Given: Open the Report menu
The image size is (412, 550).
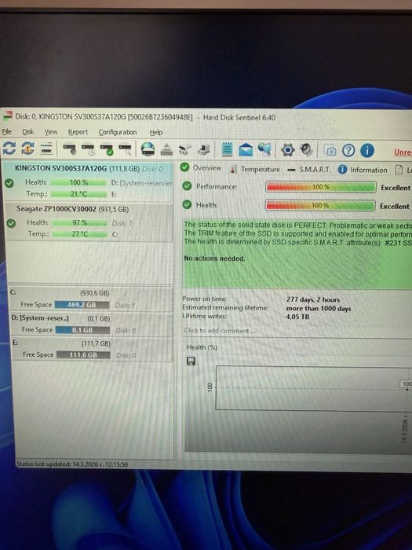Looking at the screenshot, I should [78, 132].
